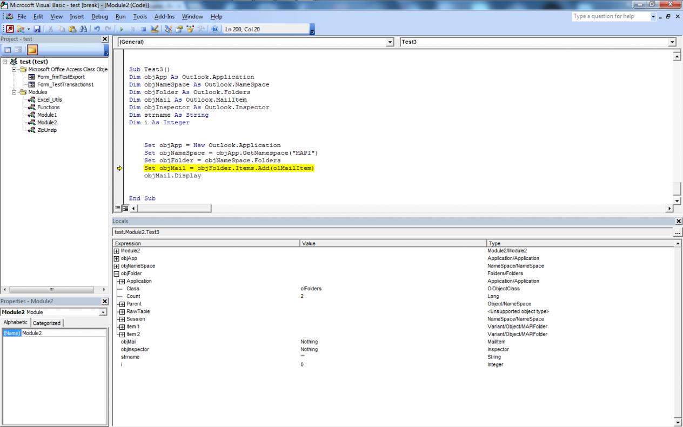Click the Redo arrow icon

(x=108, y=29)
